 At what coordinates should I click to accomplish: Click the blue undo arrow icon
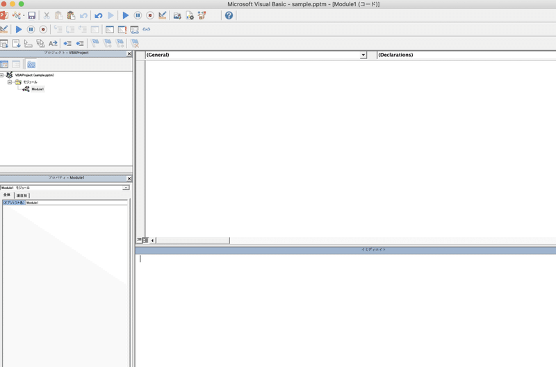[99, 15]
